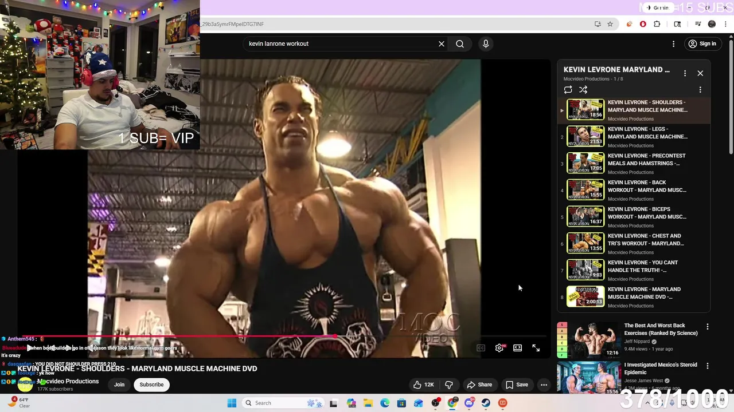Dislike the video
734x412 pixels.
coord(450,385)
